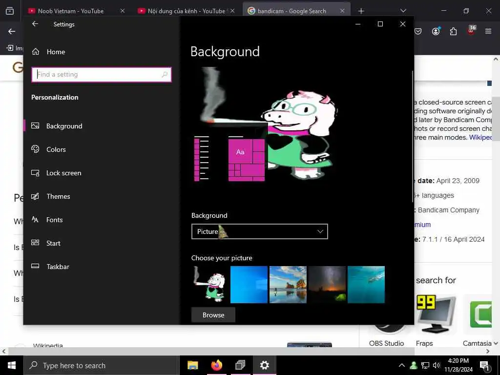Open browser extensions puzzle icon
This screenshot has width=500, height=375.
pos(453,31)
